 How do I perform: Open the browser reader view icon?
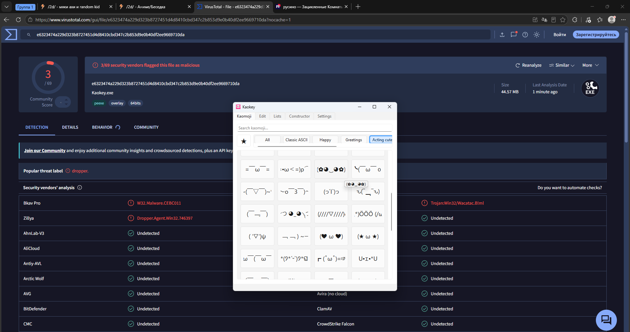(554, 20)
